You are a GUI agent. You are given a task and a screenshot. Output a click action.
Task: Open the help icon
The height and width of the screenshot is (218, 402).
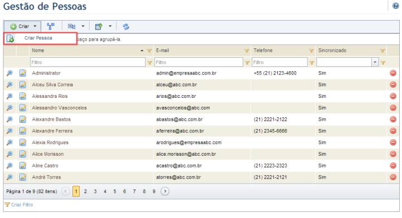[395, 6]
